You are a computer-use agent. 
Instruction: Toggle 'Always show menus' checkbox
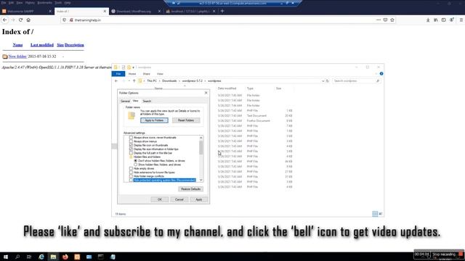coord(131,141)
